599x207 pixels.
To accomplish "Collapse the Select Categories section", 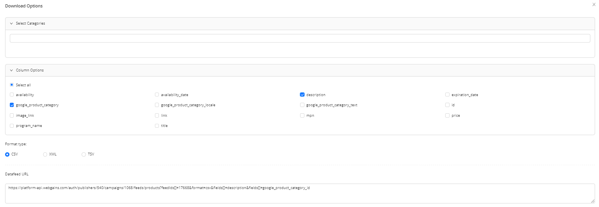I will pos(12,23).
